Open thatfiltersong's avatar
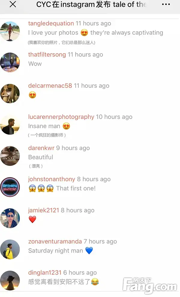 [x=10, y=62]
